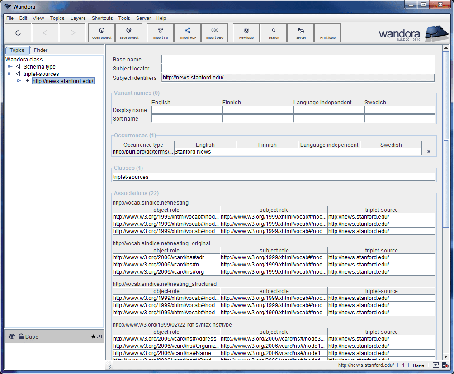Click triplet-sources in Classes section
The width and height of the screenshot is (454, 374).
131,177
